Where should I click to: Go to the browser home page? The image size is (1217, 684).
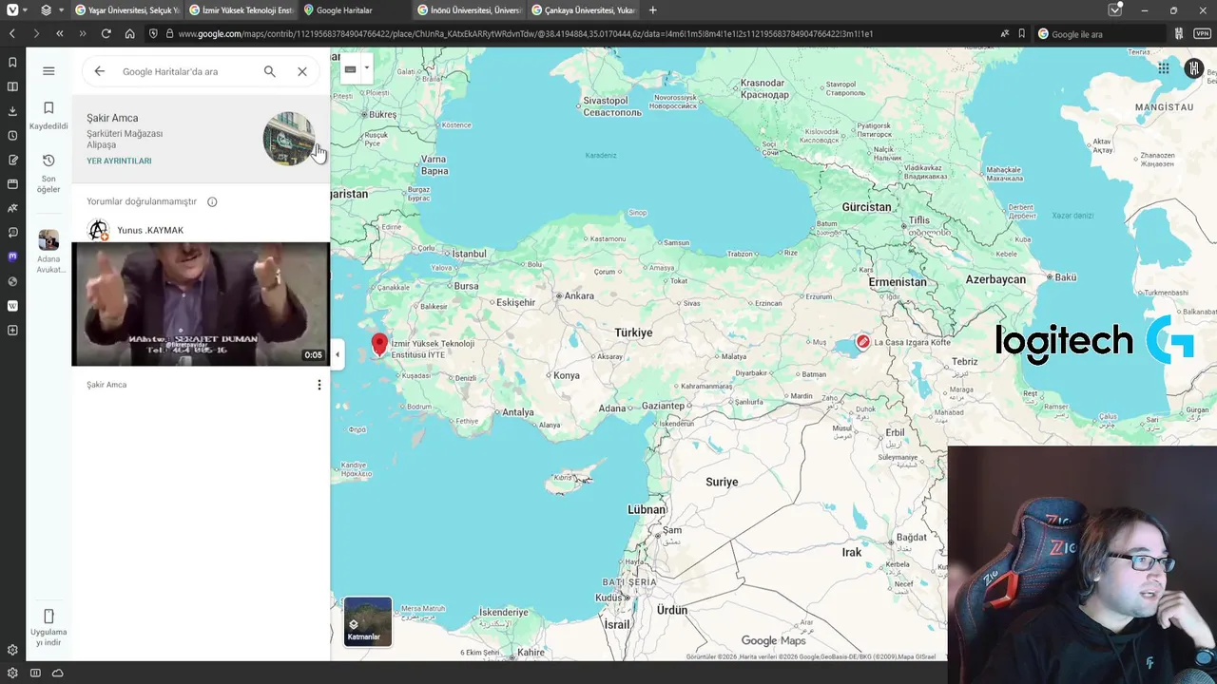[129, 33]
